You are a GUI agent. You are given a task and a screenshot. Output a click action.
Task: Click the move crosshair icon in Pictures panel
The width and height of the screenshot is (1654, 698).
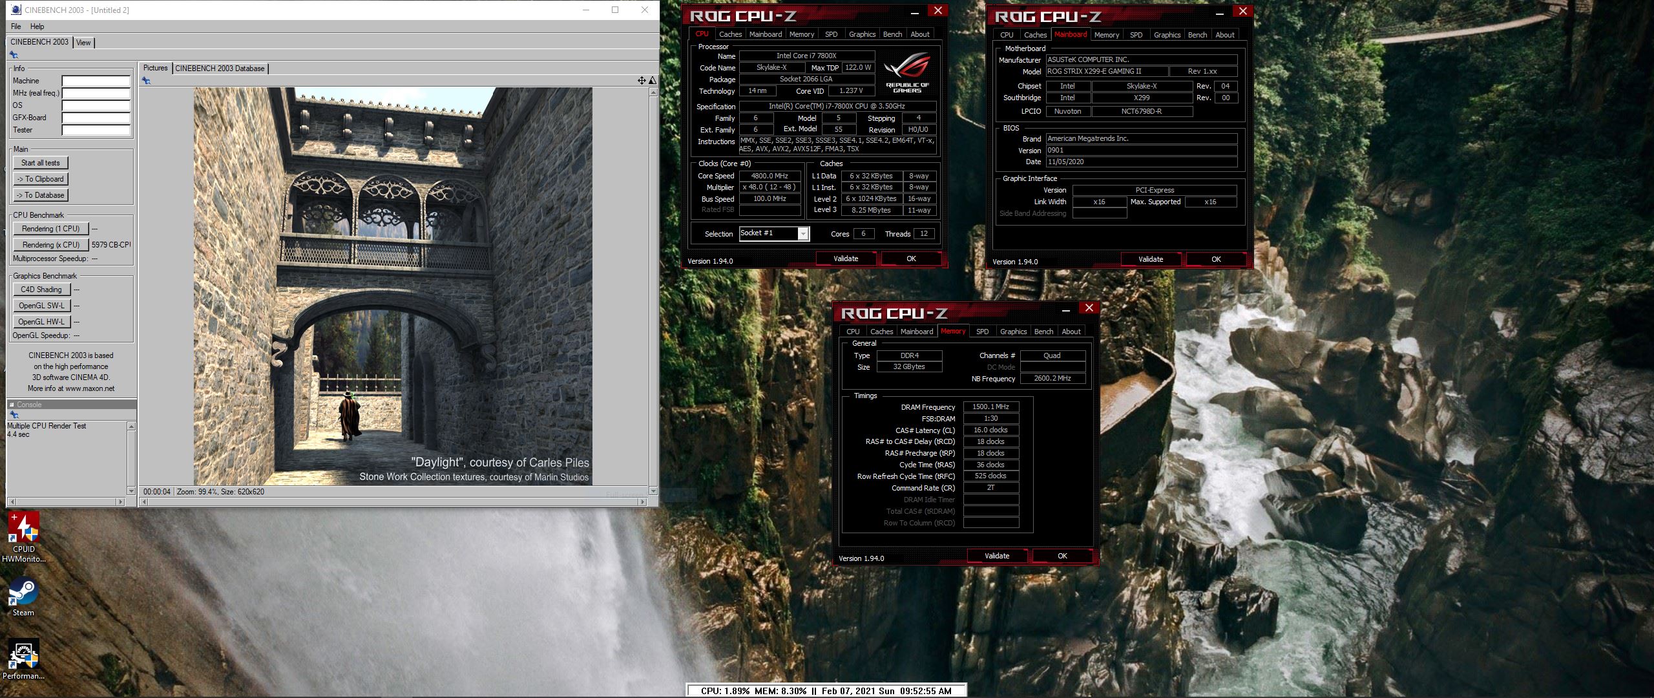pos(642,81)
